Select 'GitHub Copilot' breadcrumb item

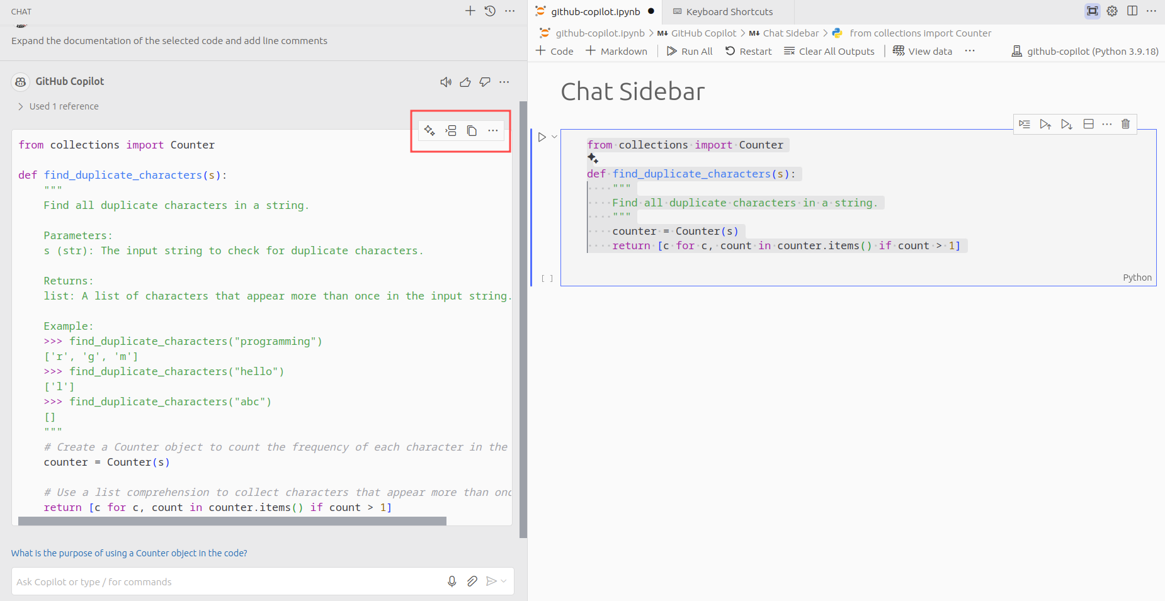[697, 33]
